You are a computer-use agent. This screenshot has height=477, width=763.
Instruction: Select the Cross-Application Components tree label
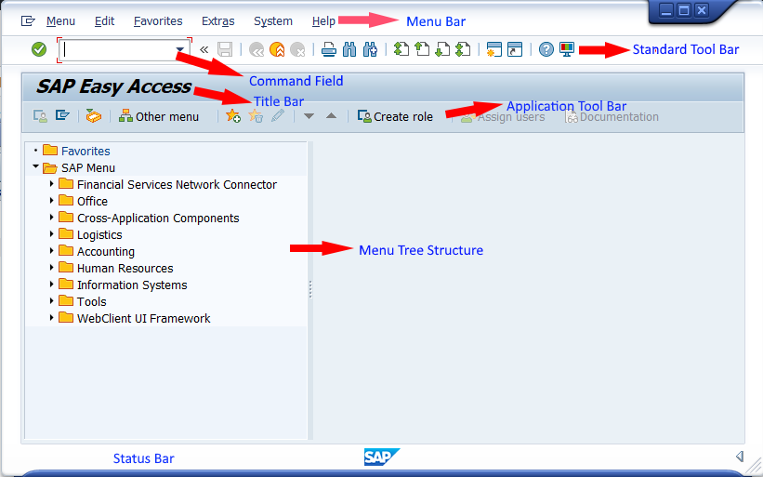click(x=158, y=219)
